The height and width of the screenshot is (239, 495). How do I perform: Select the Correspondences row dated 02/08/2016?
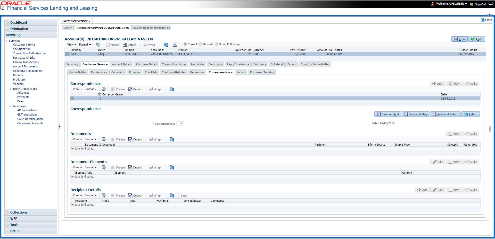[x=275, y=99]
